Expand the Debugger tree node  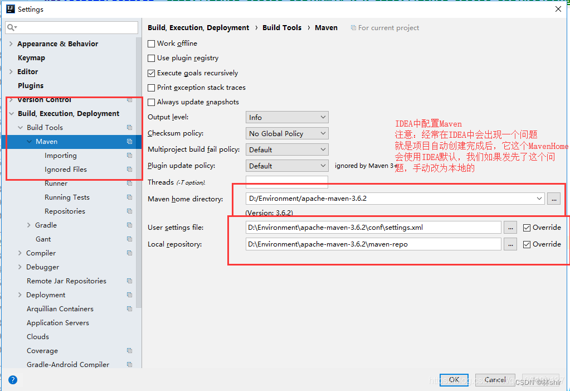[20, 267]
